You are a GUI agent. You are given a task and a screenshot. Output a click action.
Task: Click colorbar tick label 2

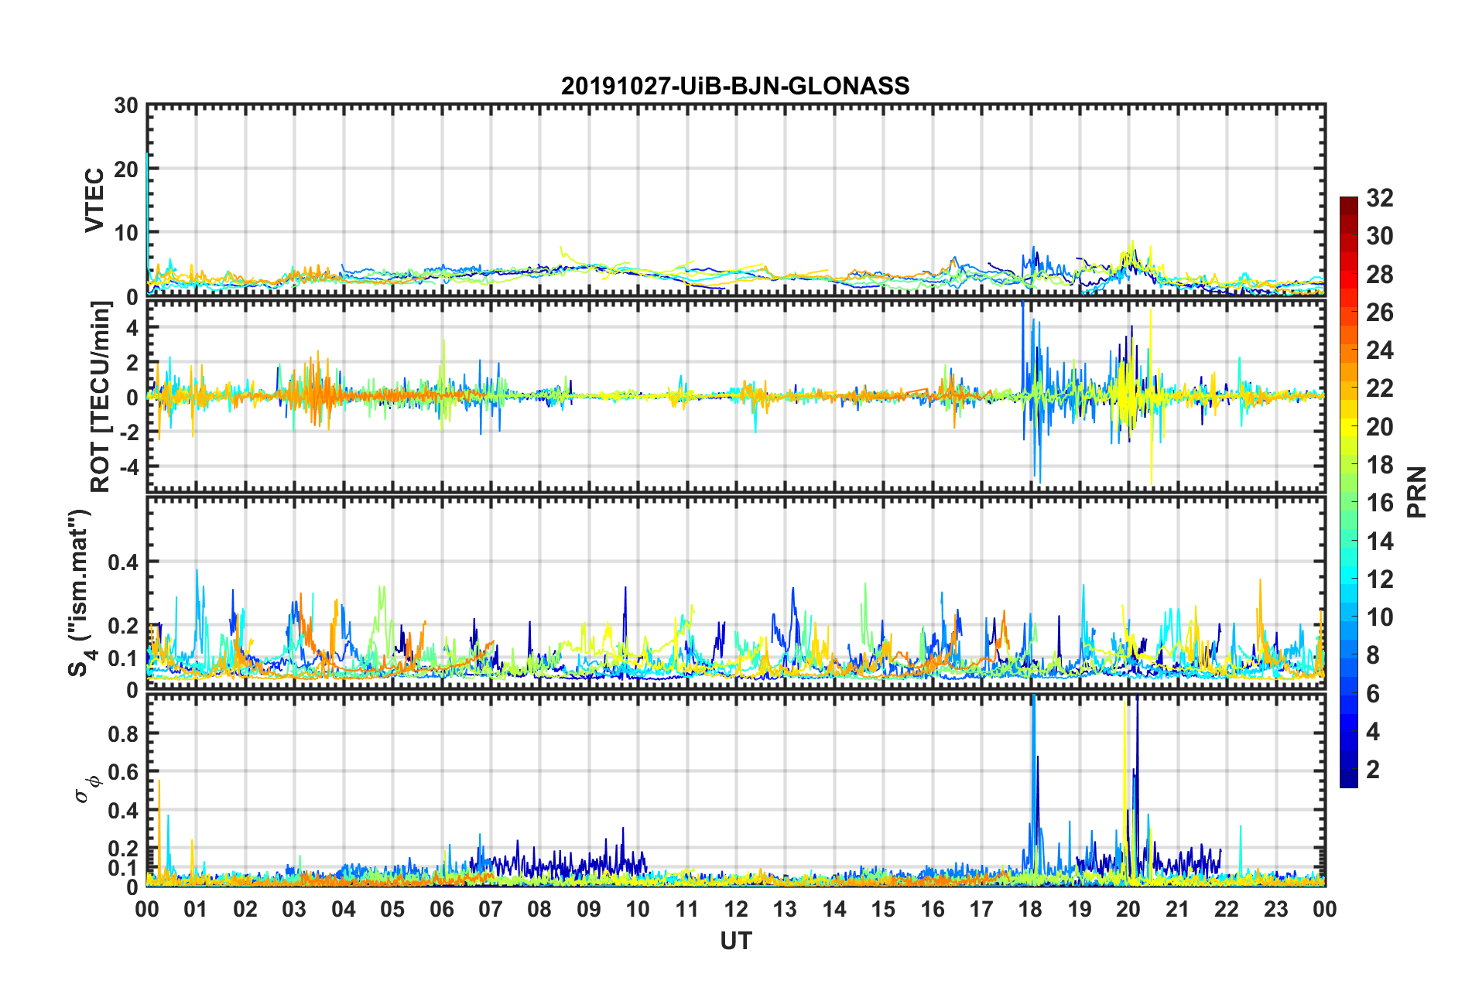(x=1373, y=769)
